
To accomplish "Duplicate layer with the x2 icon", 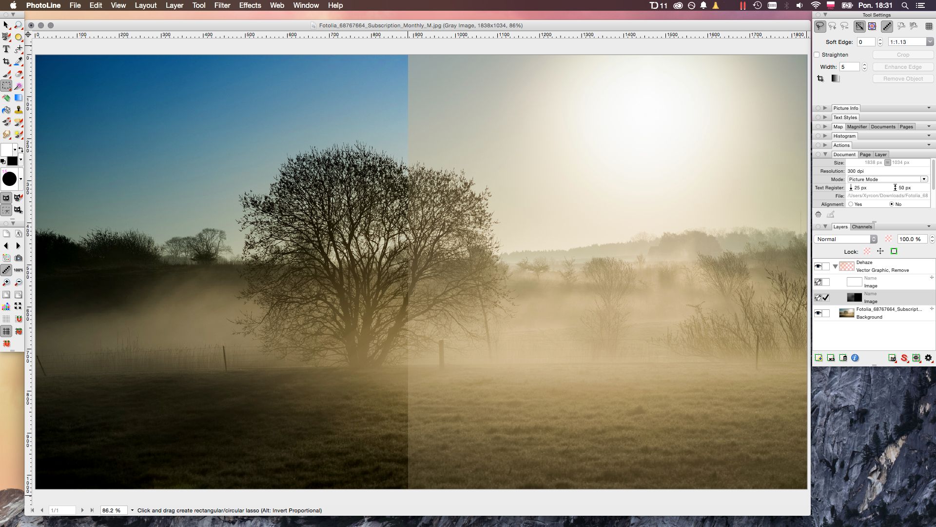I will click(x=831, y=358).
